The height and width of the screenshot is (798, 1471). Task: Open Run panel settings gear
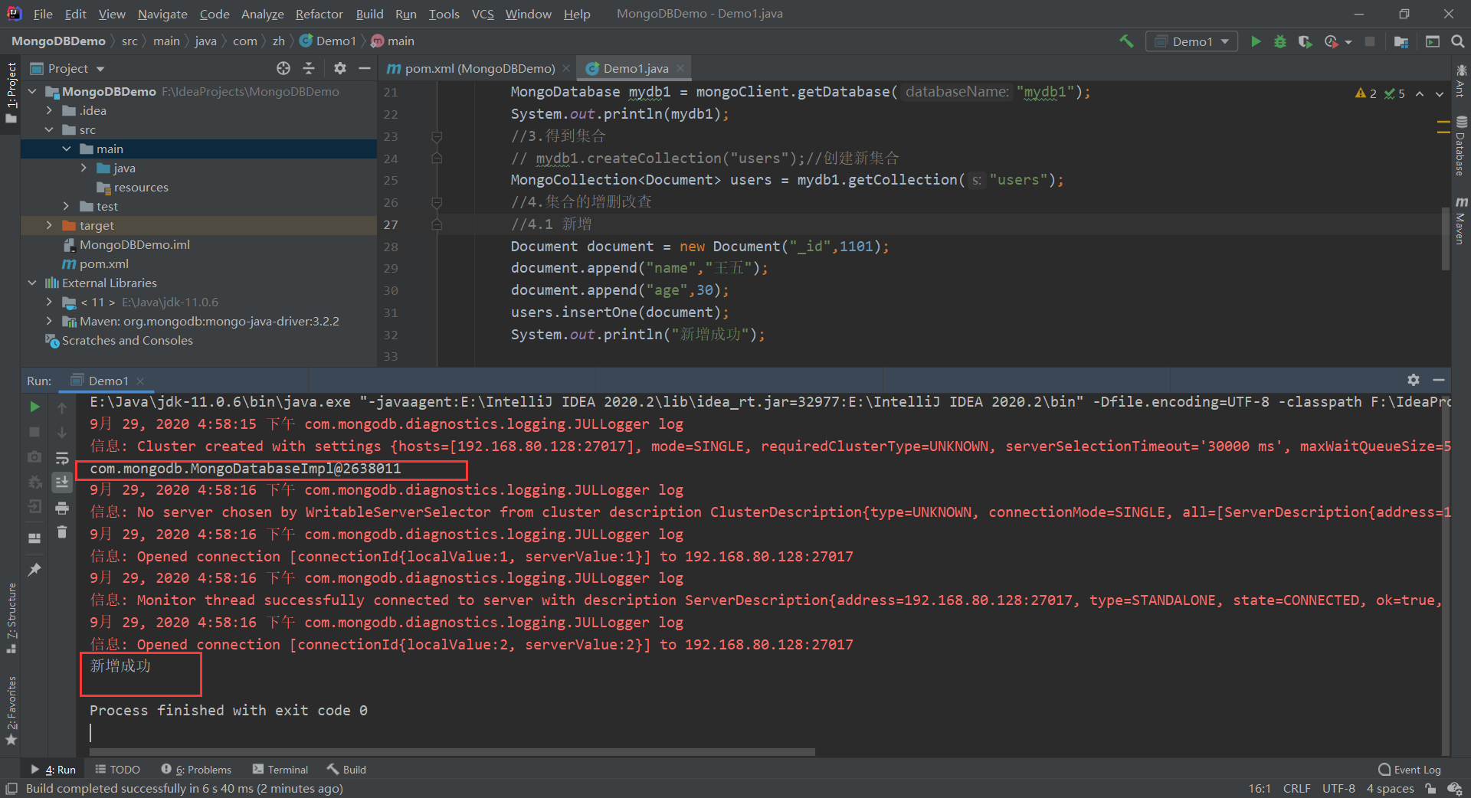coord(1414,380)
